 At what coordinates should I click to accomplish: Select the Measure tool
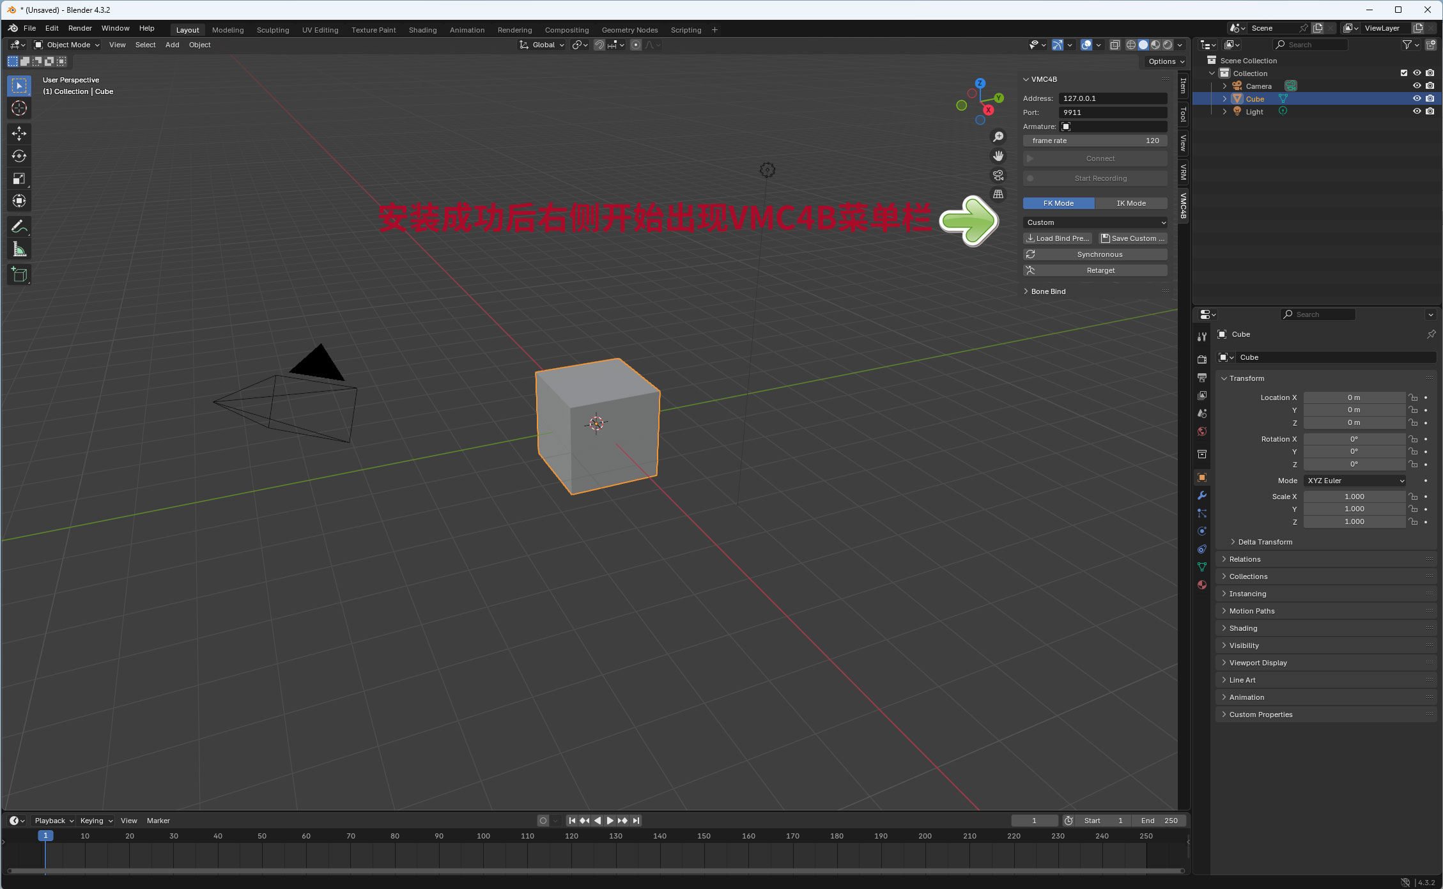point(19,250)
